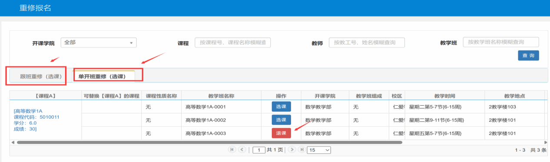The image size is (550, 162).
Task: Click 选课 for 高等数学1A-0001
Action: coord(281,107)
